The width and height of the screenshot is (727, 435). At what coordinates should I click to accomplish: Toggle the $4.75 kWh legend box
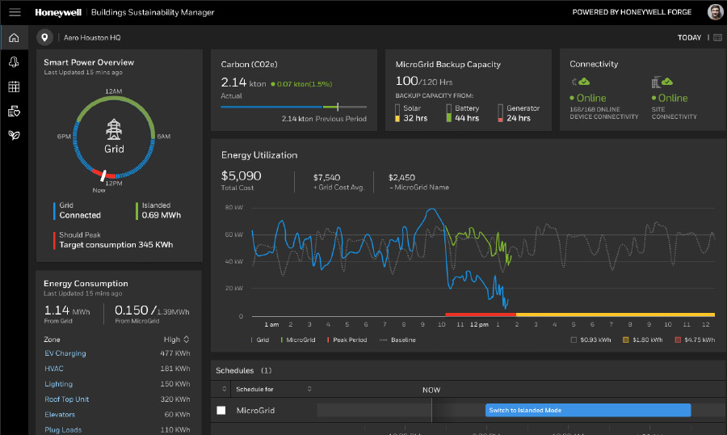[x=677, y=340]
